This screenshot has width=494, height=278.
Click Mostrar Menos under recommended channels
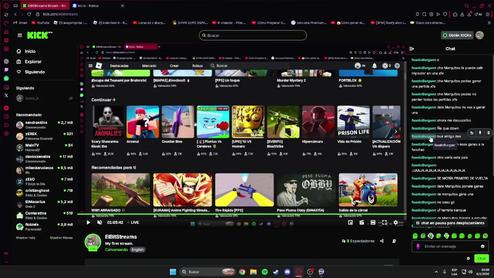pyautogui.click(x=61, y=238)
